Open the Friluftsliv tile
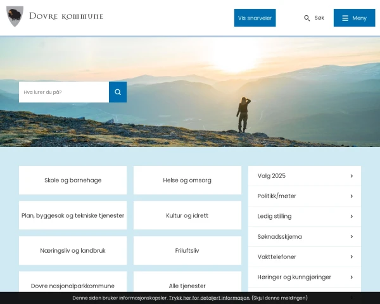Image resolution: width=380 pixels, height=304 pixels. click(187, 250)
